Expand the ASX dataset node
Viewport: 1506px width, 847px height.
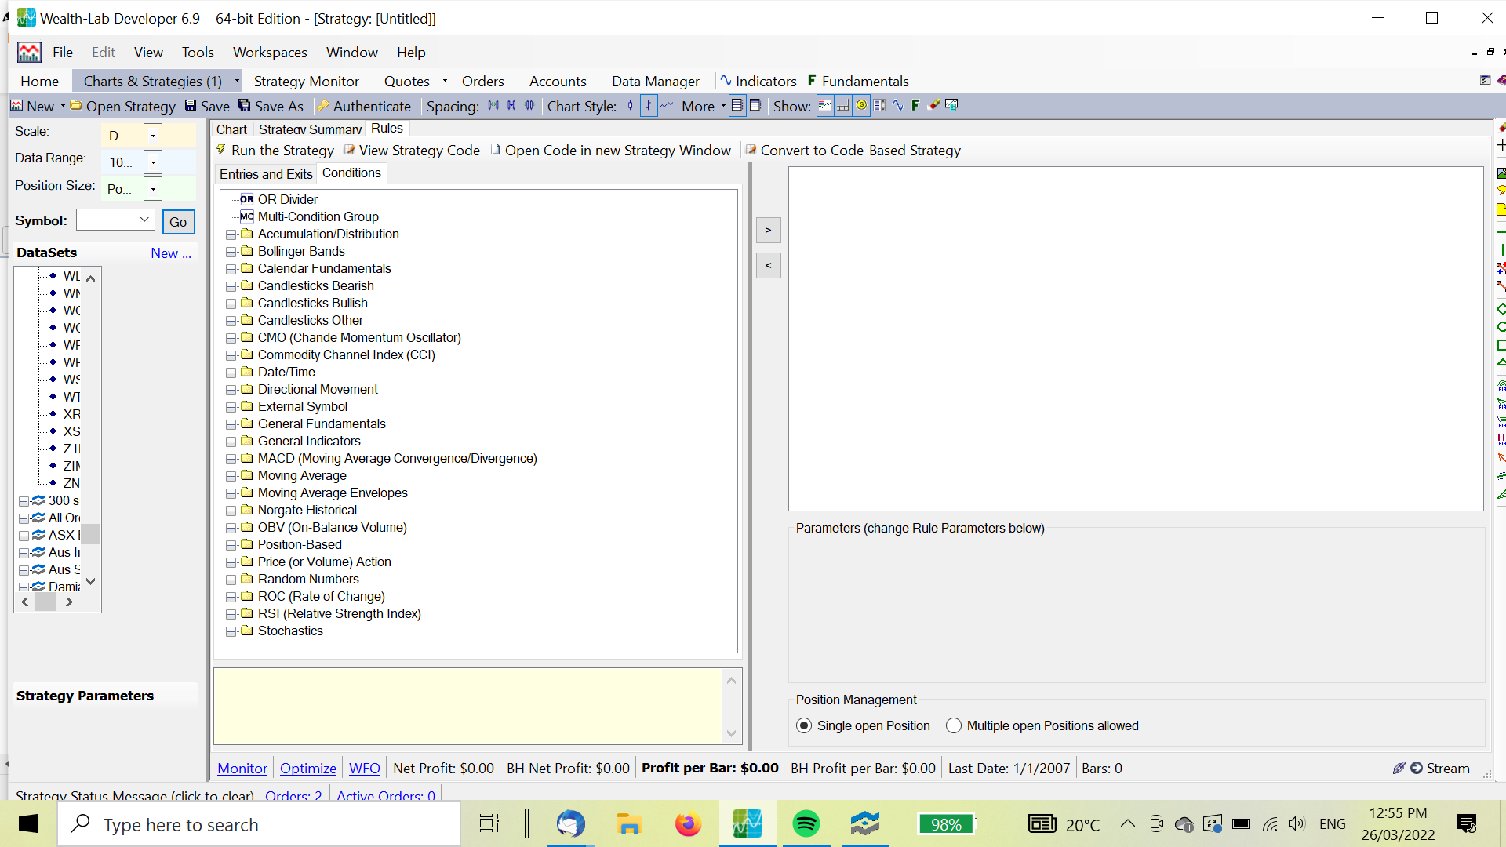pyautogui.click(x=24, y=536)
